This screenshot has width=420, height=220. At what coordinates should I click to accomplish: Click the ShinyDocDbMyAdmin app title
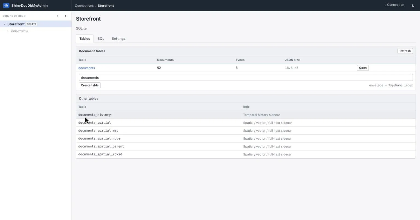click(29, 5)
